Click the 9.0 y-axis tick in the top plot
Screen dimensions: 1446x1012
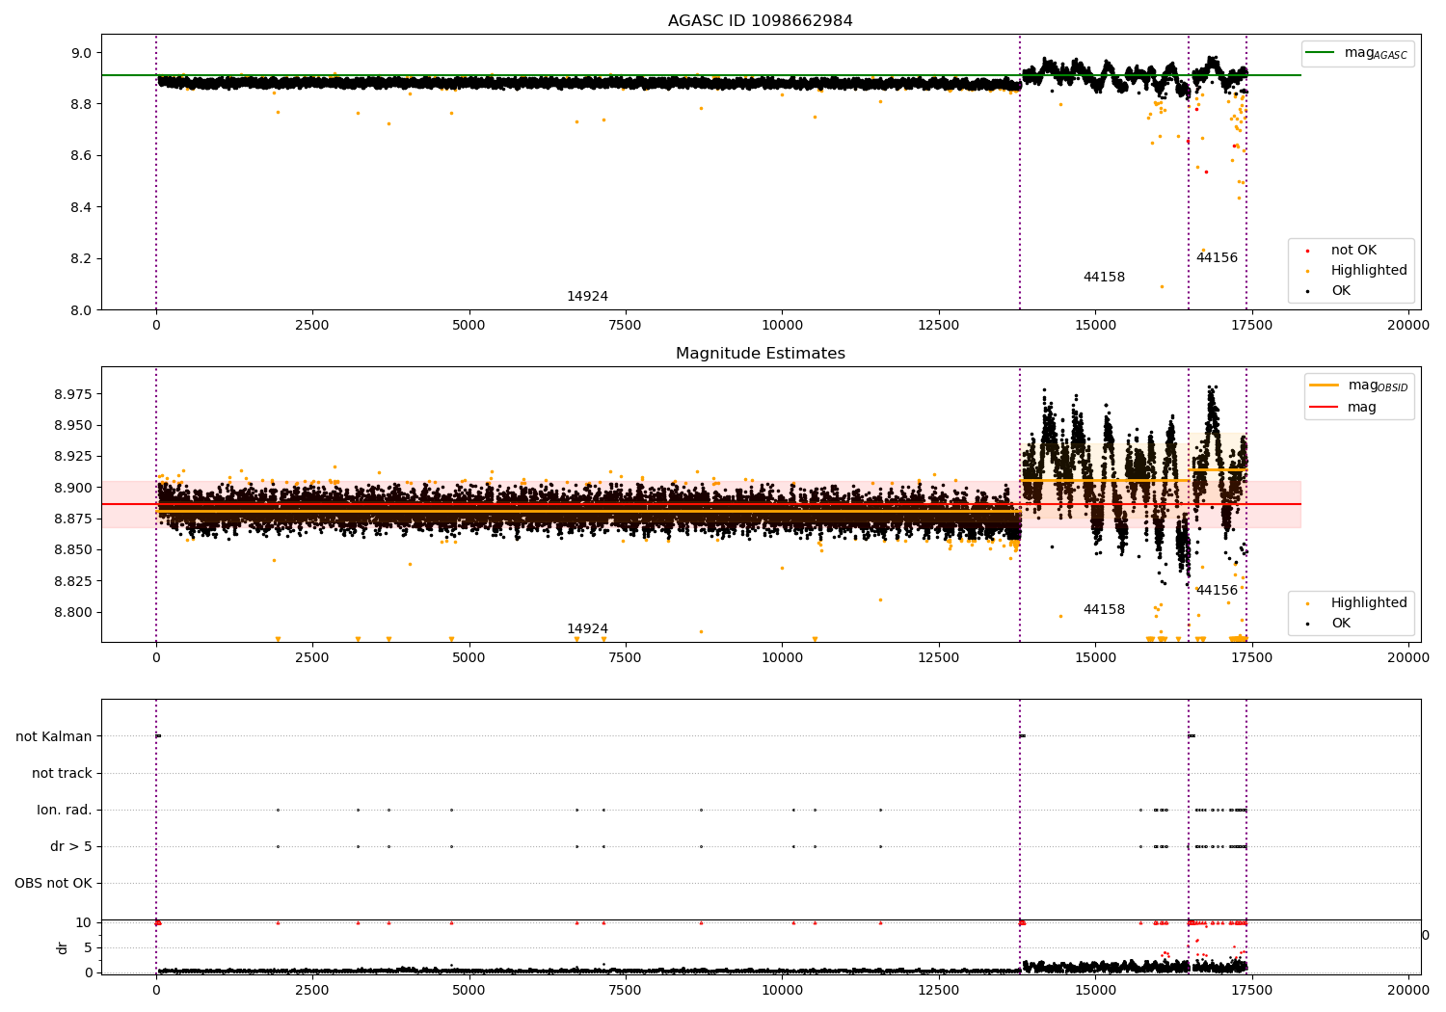[81, 53]
